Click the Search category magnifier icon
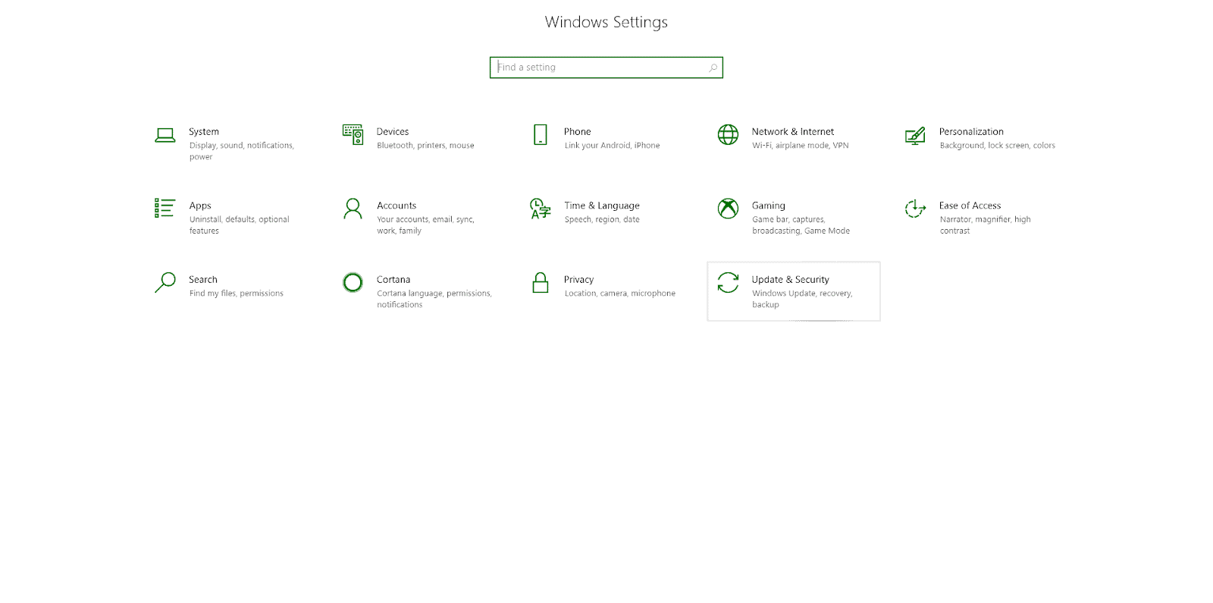 (165, 282)
